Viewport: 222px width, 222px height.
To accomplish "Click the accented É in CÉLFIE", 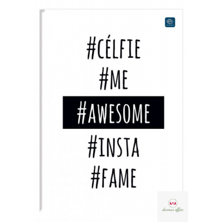I will click(108, 48).
